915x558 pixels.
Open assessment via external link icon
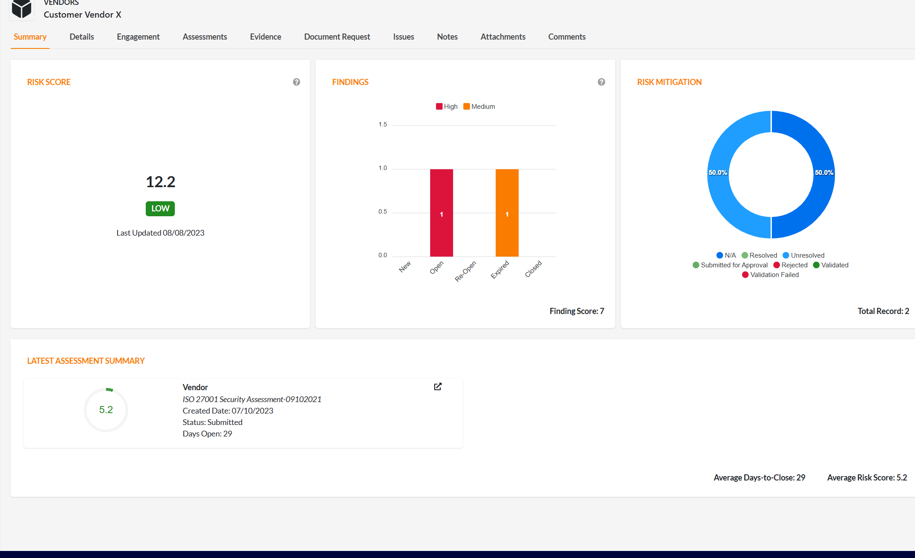[438, 387]
